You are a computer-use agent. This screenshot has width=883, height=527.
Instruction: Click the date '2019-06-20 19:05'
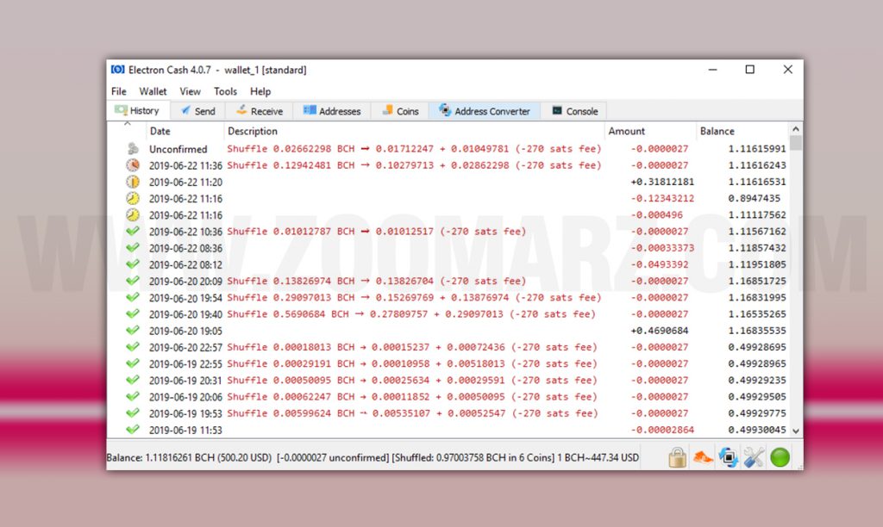coord(185,331)
